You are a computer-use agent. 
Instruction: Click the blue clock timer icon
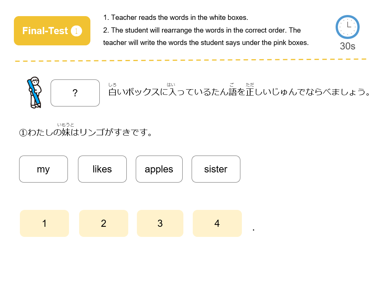point(347,27)
